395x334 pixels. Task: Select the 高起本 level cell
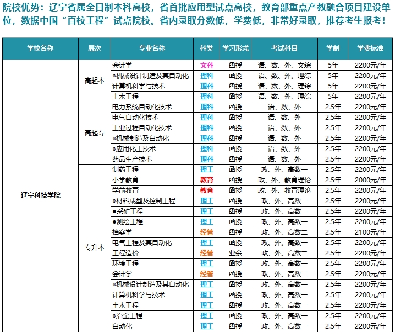click(x=95, y=81)
